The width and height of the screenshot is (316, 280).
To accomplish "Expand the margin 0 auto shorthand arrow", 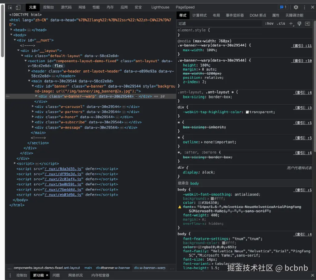I will click(200, 69).
